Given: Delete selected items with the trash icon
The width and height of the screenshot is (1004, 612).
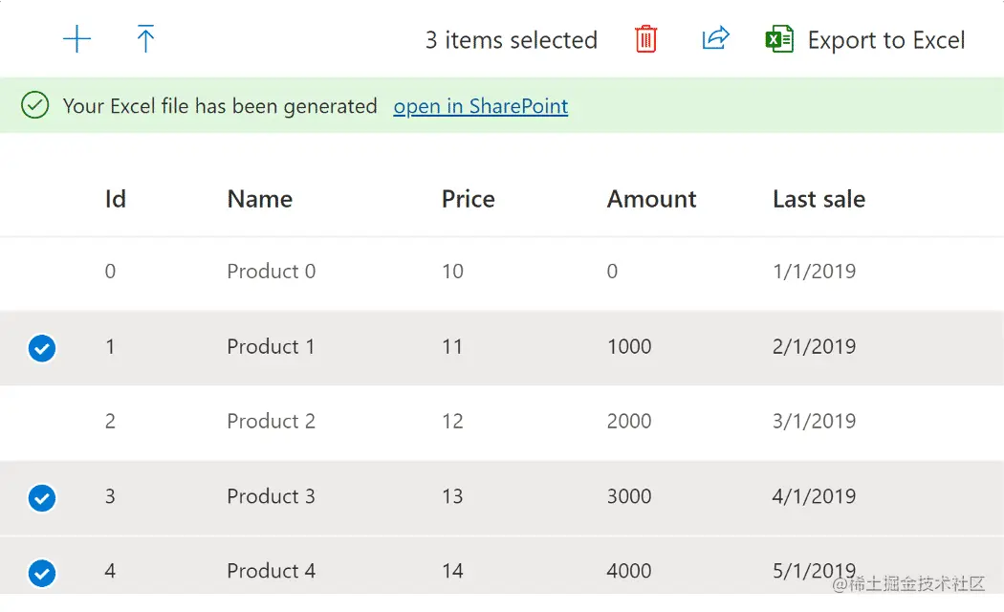Looking at the screenshot, I should pyautogui.click(x=646, y=39).
